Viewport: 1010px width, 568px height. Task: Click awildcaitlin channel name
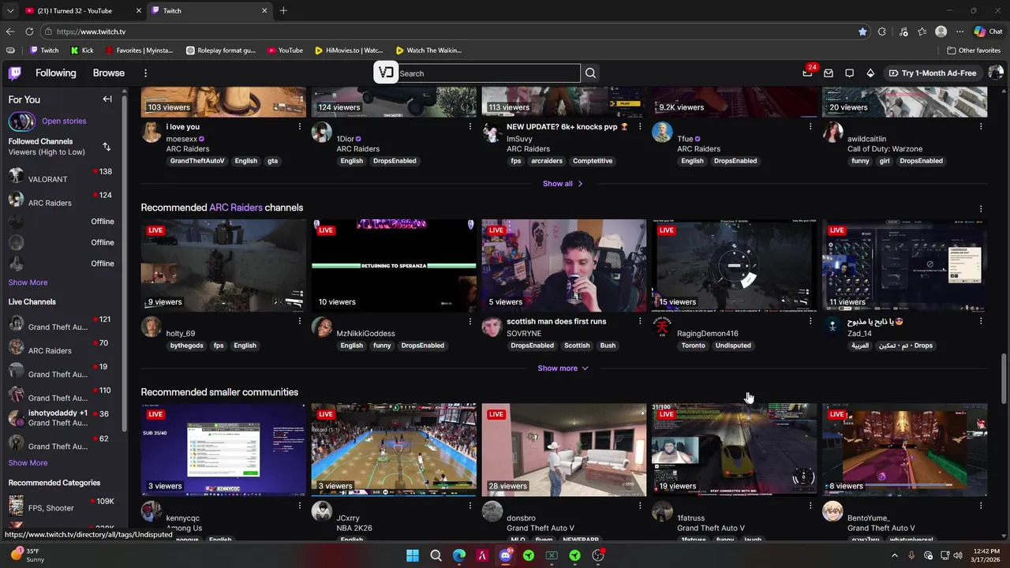pyautogui.click(x=866, y=139)
